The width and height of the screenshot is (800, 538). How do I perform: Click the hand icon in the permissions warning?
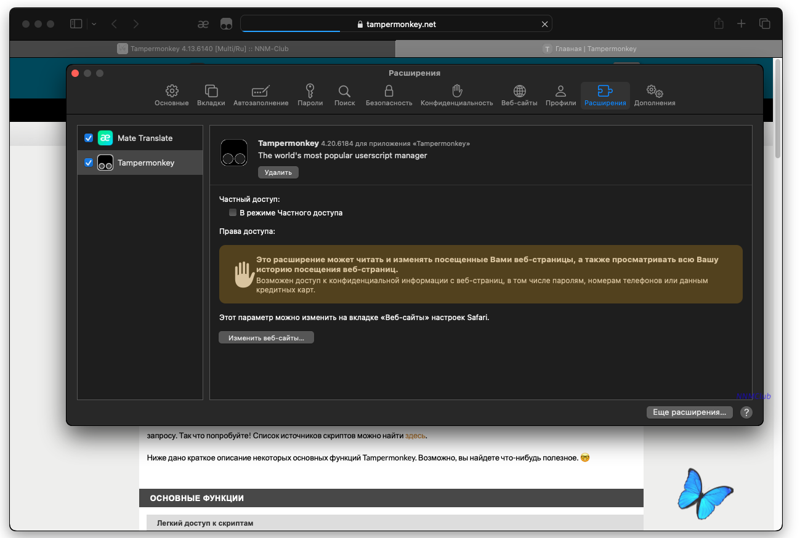[244, 275]
